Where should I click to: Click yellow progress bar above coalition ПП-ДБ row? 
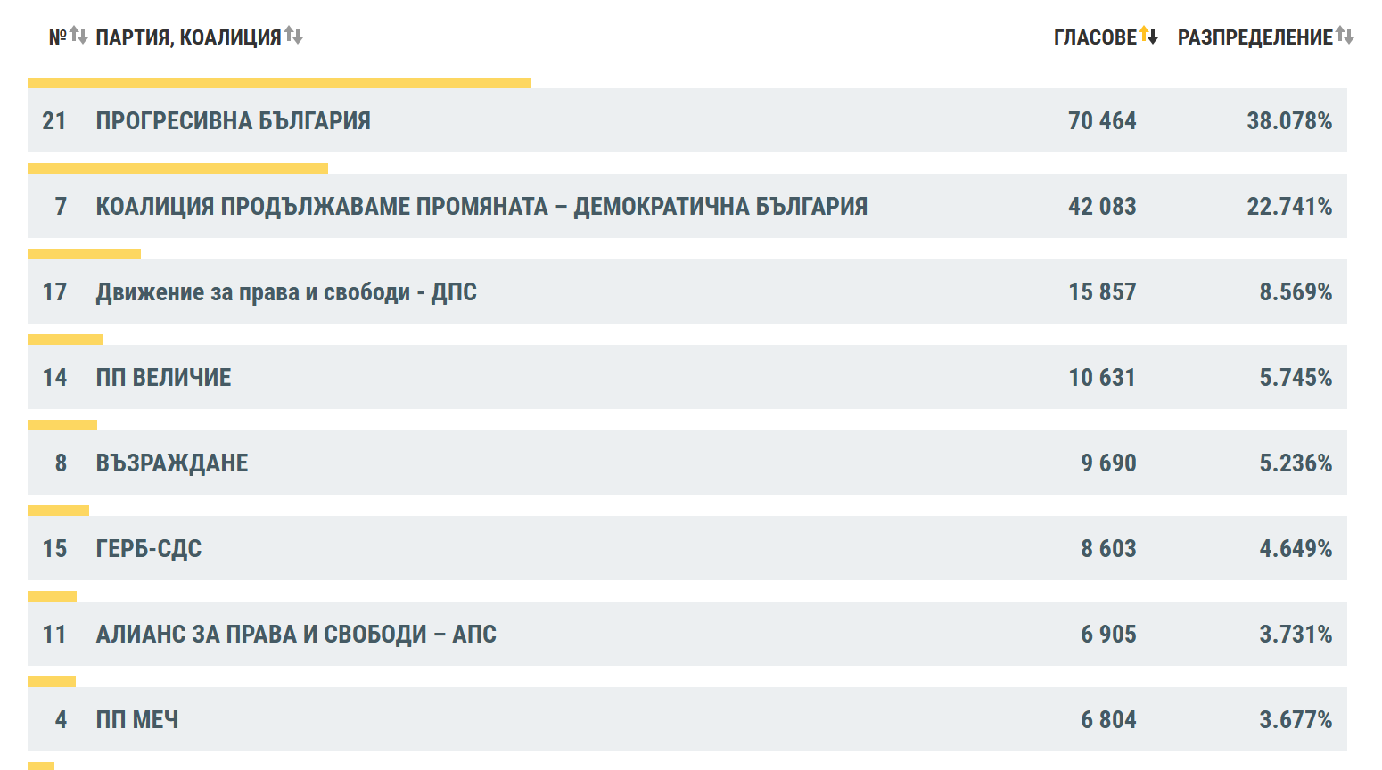point(177,168)
